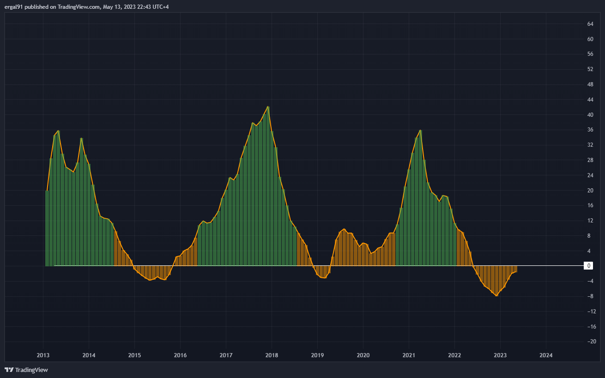Click the −8 value on the price scale
Image resolution: width=605 pixels, height=378 pixels.
(x=590, y=296)
